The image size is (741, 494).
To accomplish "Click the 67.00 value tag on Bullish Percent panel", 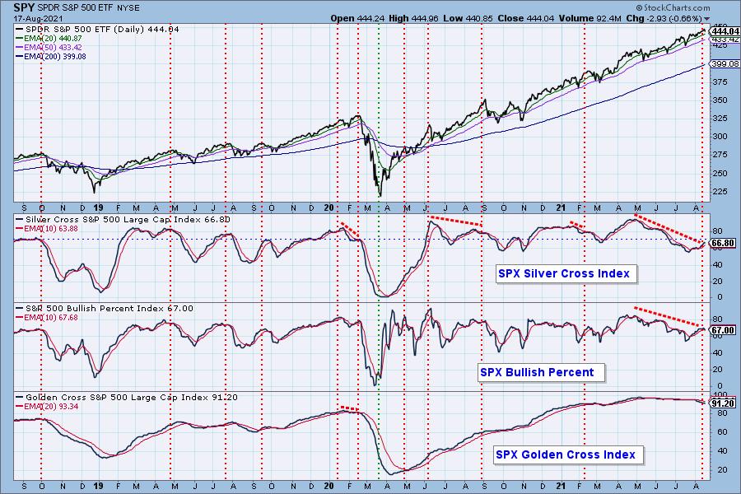I will click(x=723, y=330).
